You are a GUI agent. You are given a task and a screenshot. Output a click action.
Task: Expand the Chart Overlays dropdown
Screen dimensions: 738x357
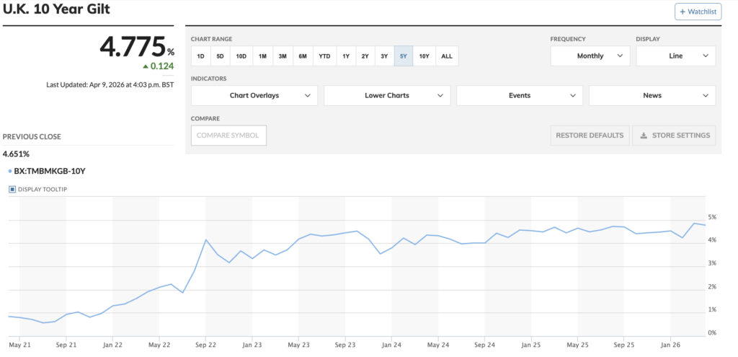point(254,95)
